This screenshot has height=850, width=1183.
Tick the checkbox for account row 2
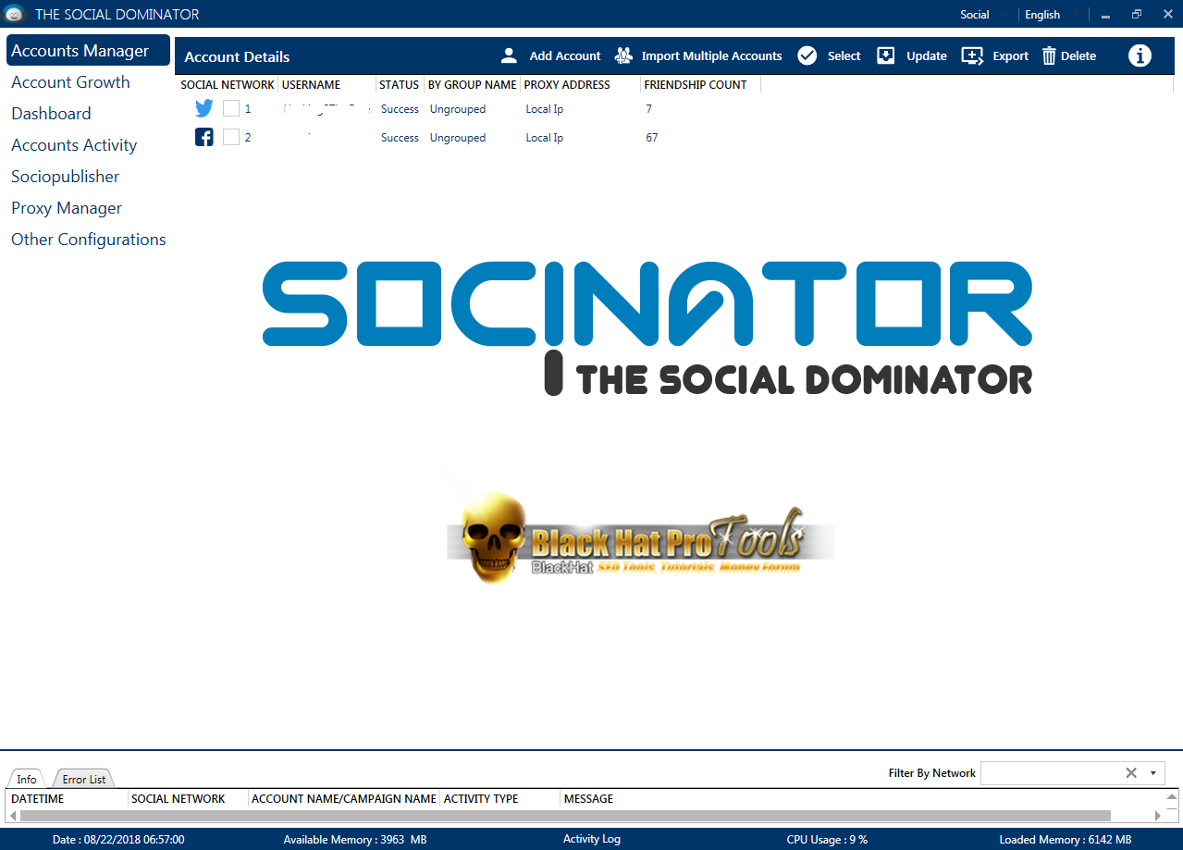click(231, 137)
